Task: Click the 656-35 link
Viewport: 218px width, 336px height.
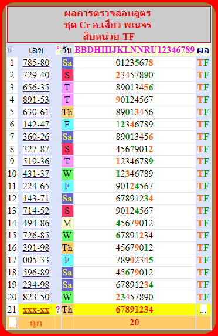Action: (36, 88)
